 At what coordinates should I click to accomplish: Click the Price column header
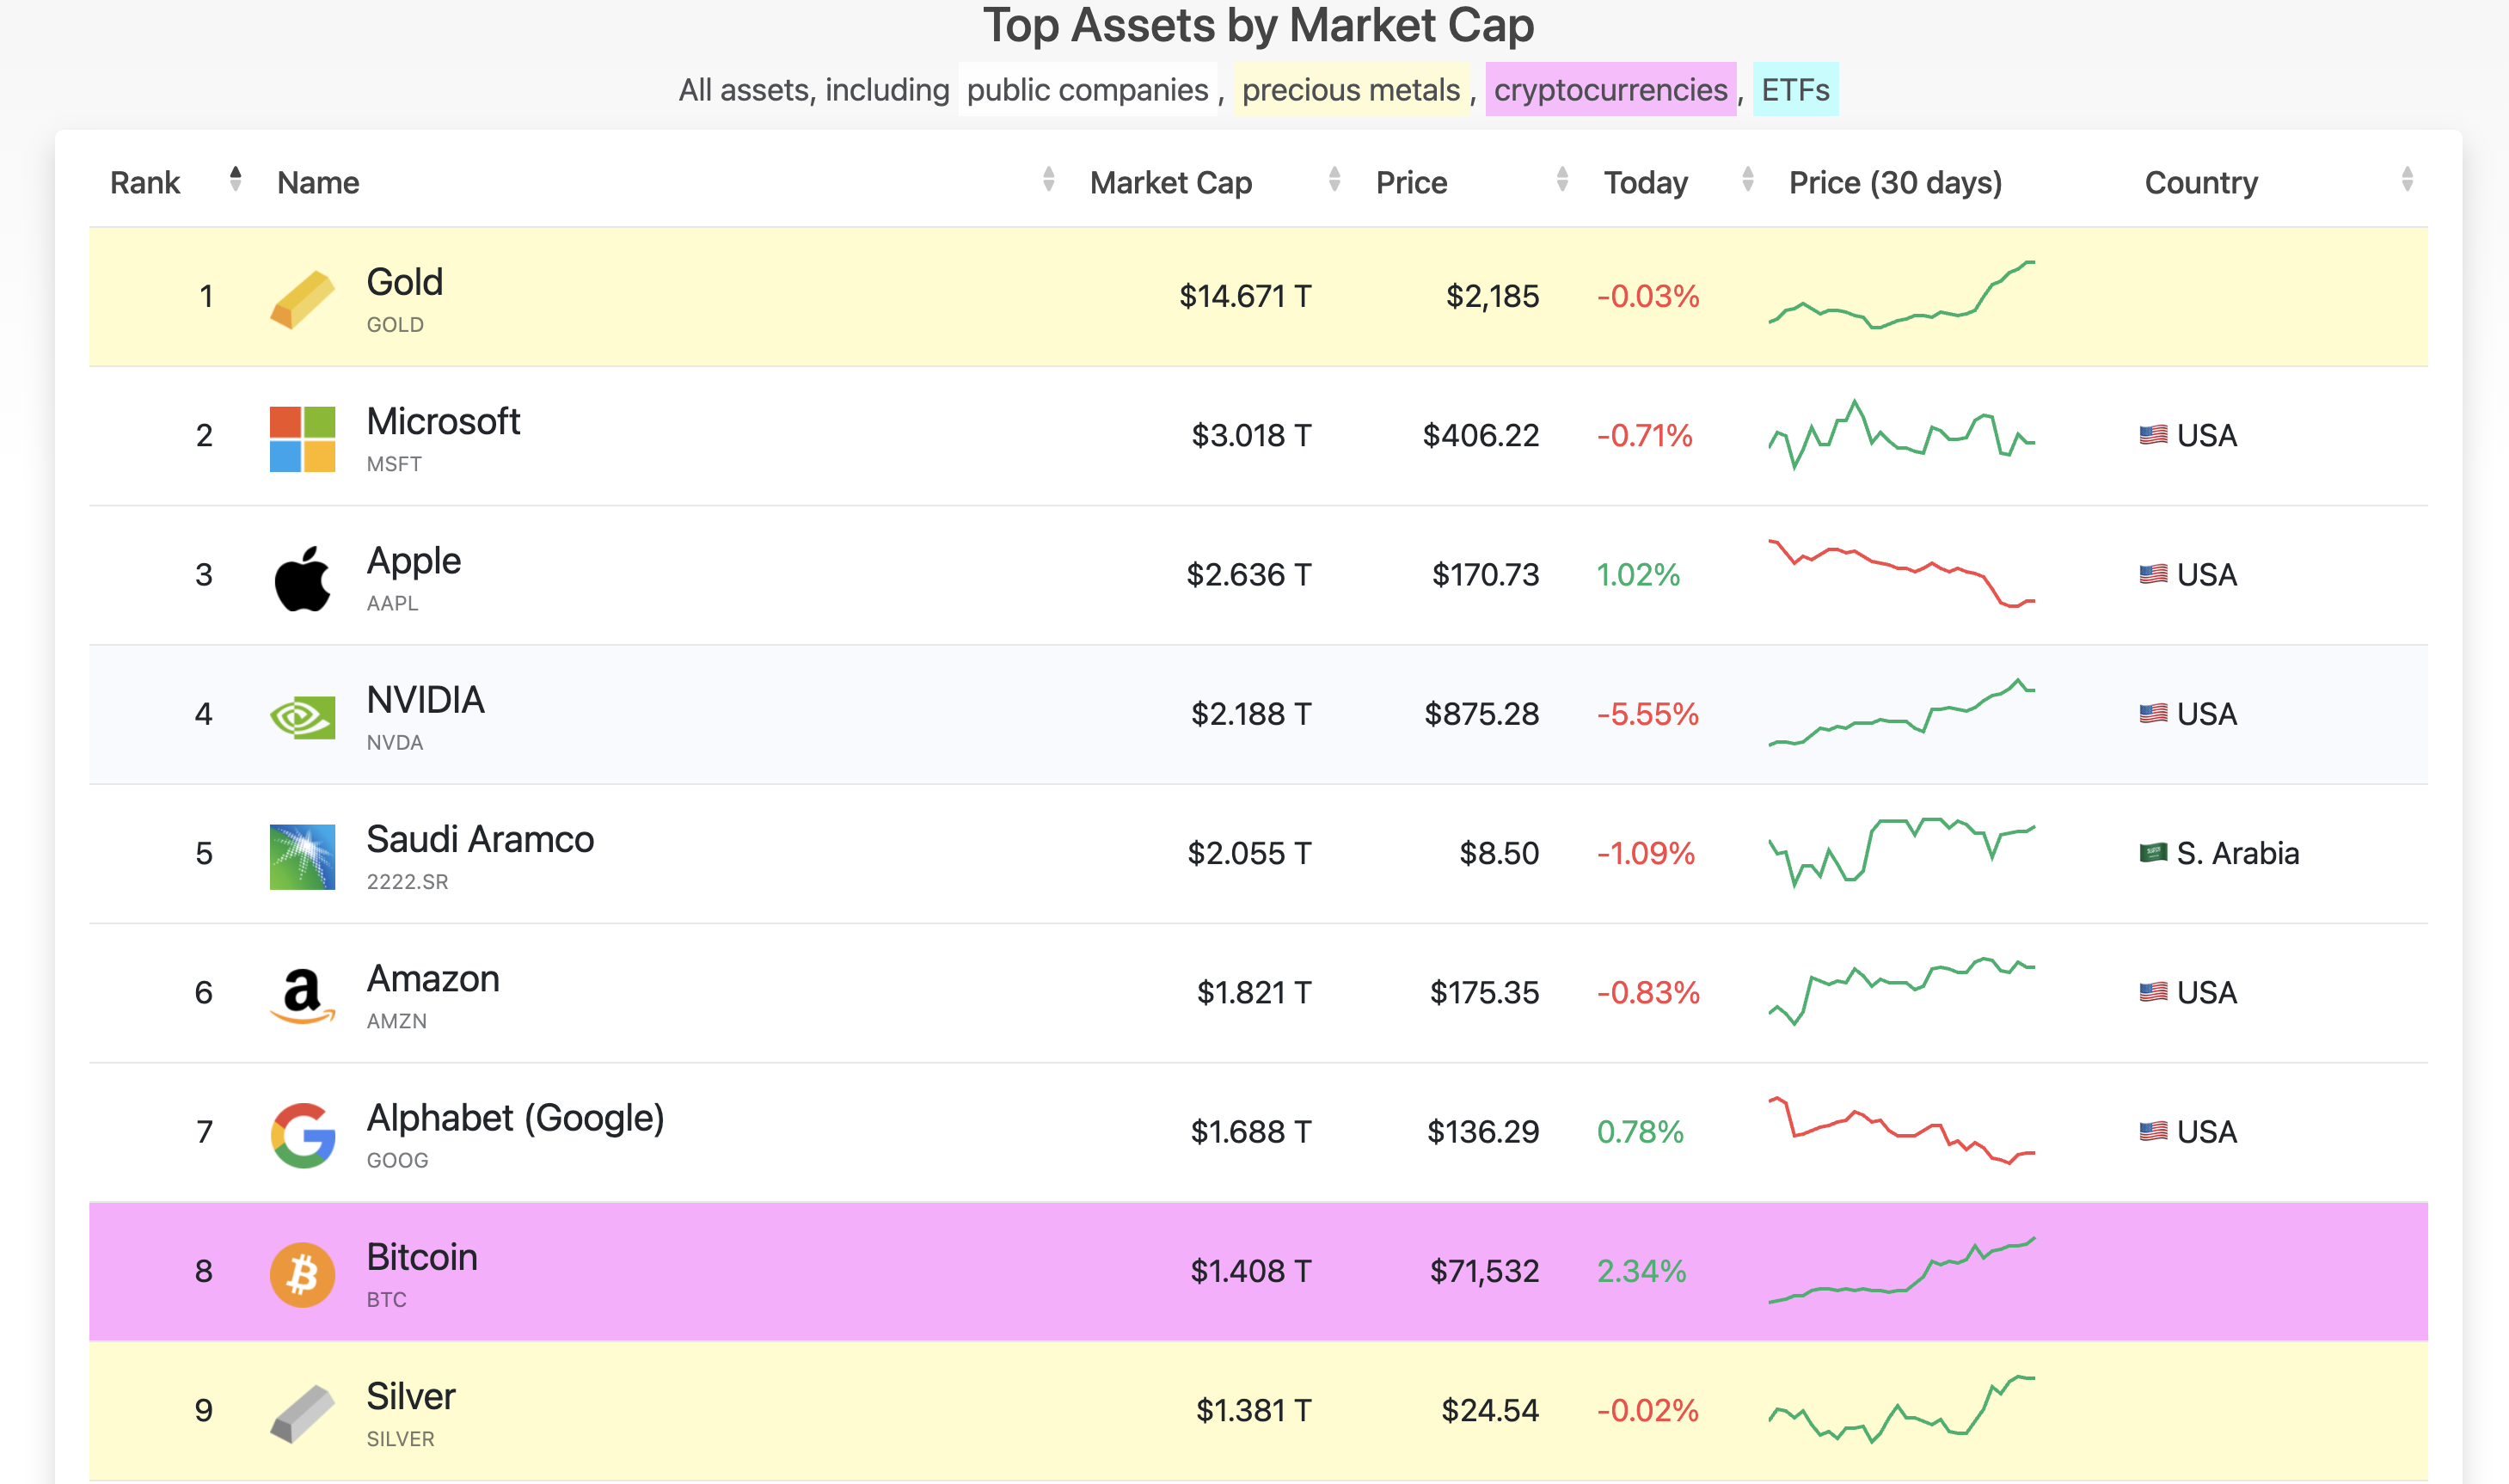[1410, 183]
